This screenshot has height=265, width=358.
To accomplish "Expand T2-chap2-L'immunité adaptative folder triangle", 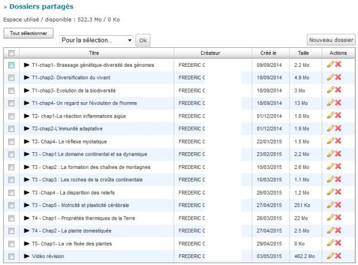I will (x=26, y=128).
